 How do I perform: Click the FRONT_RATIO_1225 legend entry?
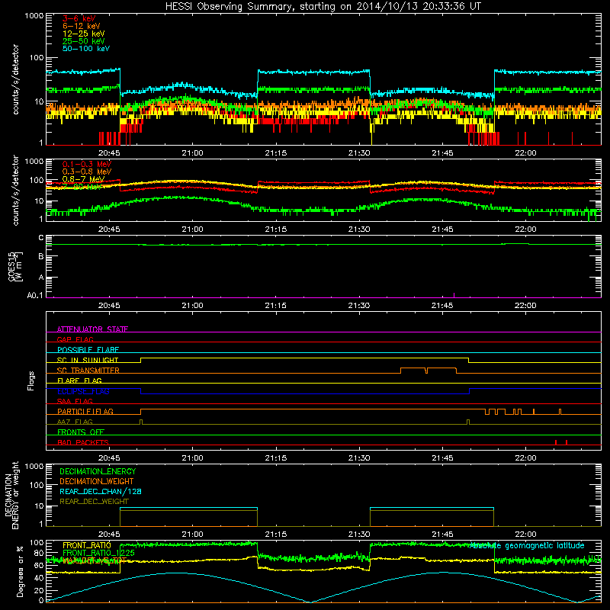pyautogui.click(x=99, y=553)
